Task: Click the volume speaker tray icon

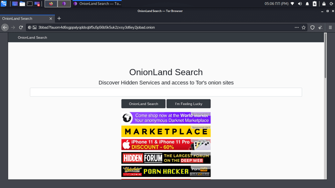Action: tap(300, 4)
